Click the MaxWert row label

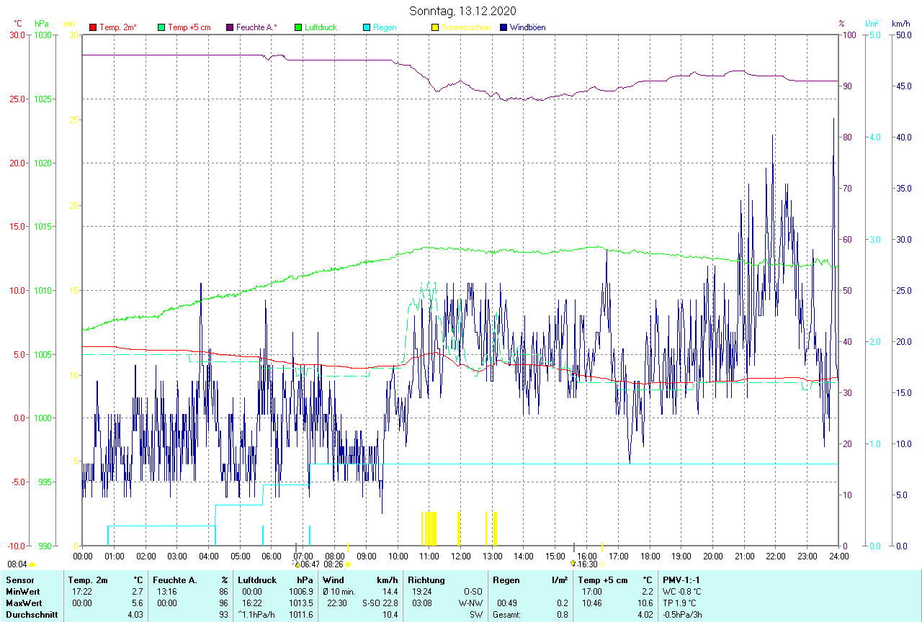tap(24, 603)
